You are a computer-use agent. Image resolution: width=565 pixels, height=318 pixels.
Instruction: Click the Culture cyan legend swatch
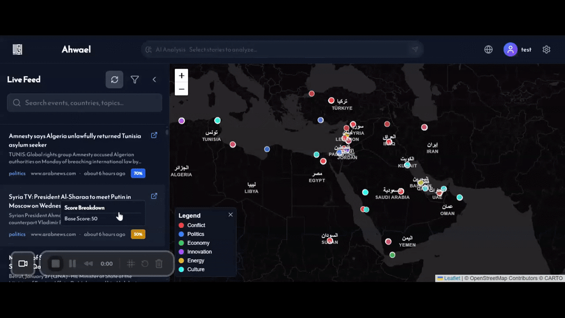pyautogui.click(x=181, y=269)
